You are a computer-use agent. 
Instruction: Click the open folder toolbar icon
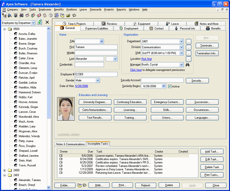68,15
